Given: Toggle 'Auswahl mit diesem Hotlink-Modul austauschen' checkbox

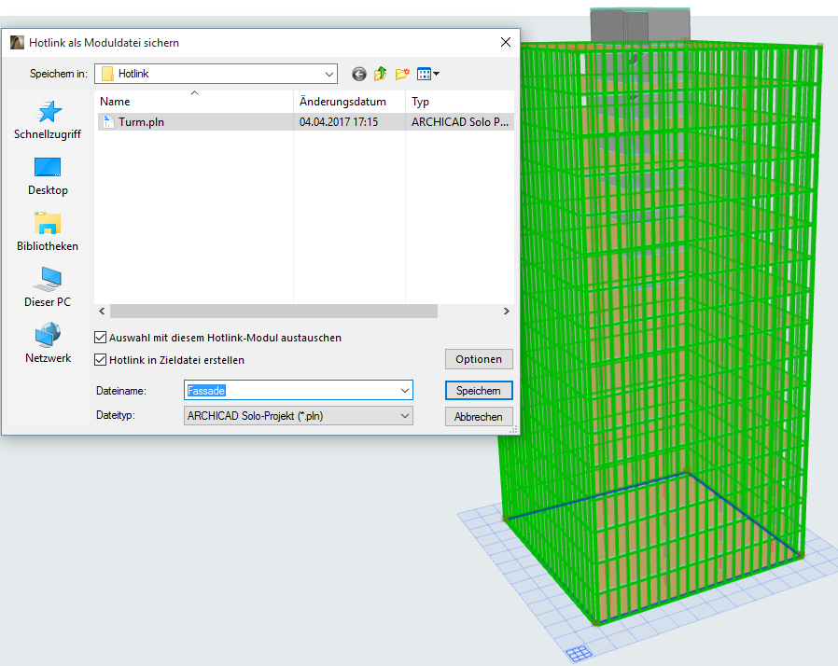Looking at the screenshot, I should (x=101, y=338).
